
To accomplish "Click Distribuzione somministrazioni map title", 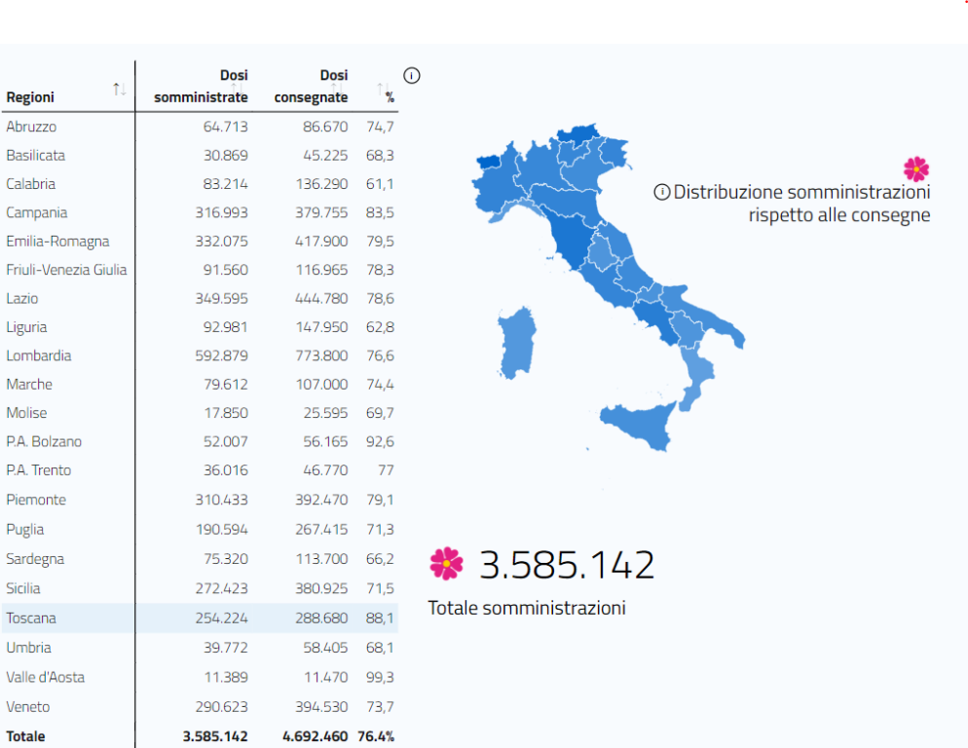I will [801, 204].
